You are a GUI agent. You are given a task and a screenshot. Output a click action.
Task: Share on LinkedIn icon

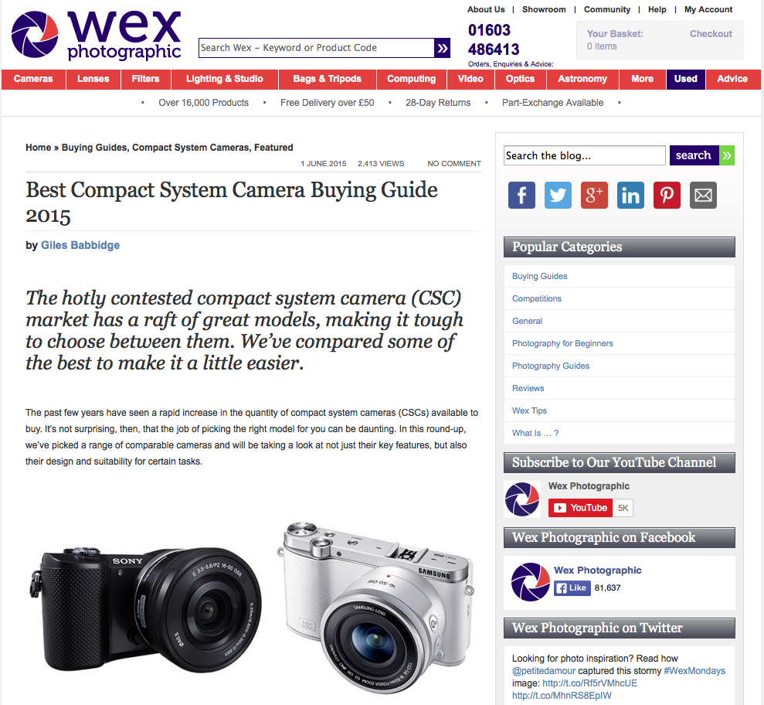pyautogui.click(x=630, y=195)
